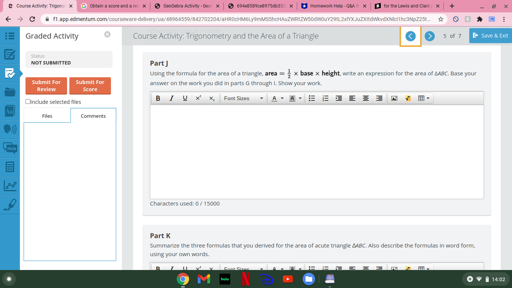The image size is (512, 288).
Task: Open the calculator tool in the sidebar
Action: point(9,167)
